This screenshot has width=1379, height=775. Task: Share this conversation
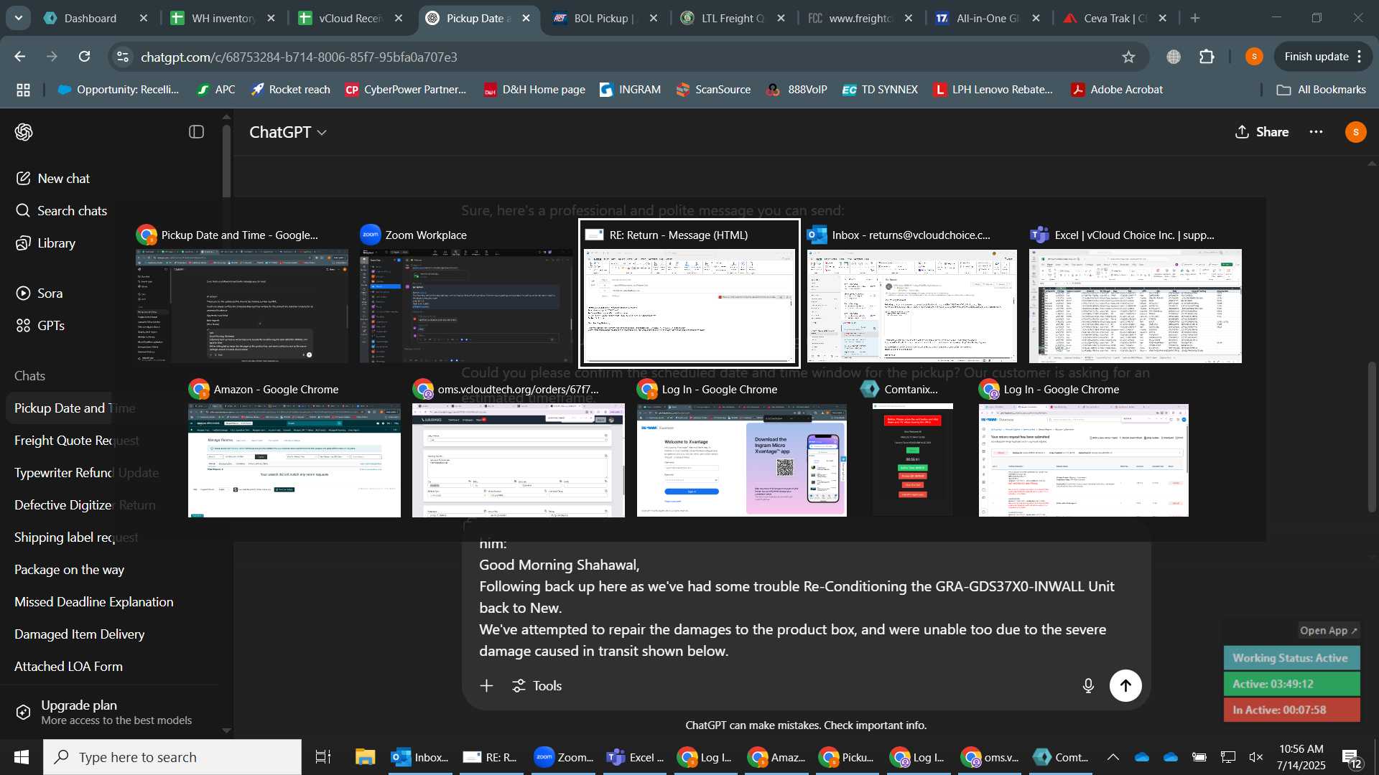pyautogui.click(x=1262, y=132)
